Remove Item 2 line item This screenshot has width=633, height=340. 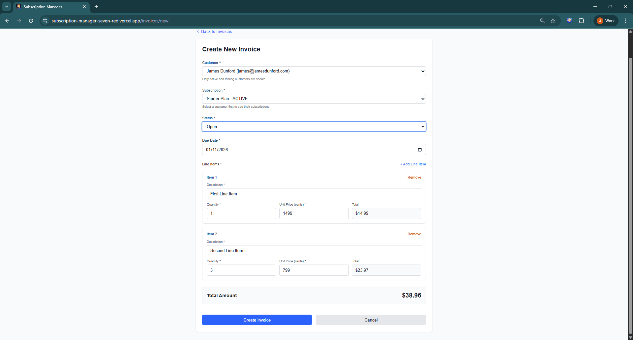(414, 234)
